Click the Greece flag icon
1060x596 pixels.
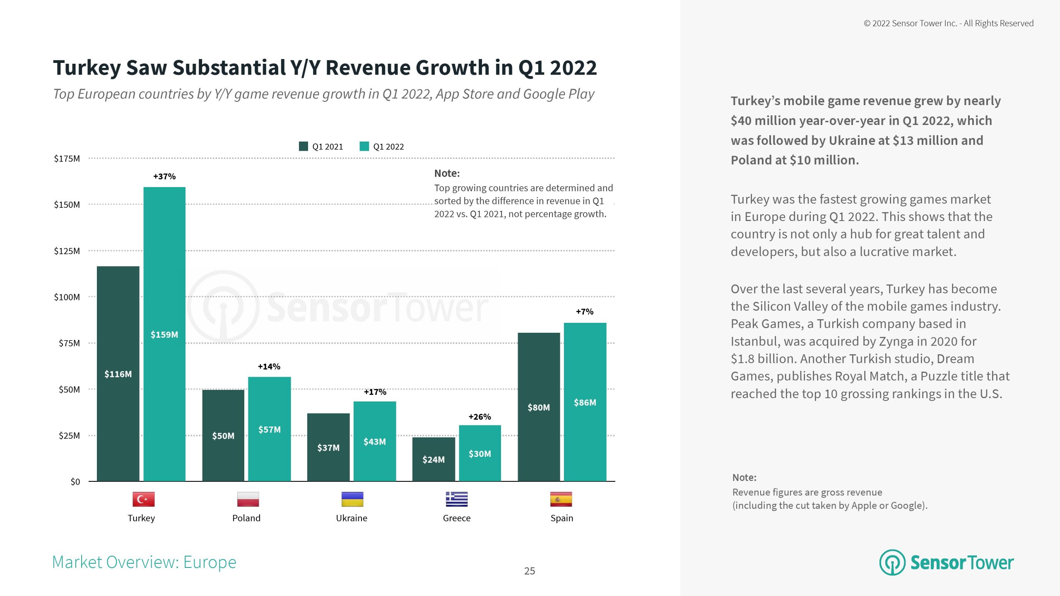point(457,499)
